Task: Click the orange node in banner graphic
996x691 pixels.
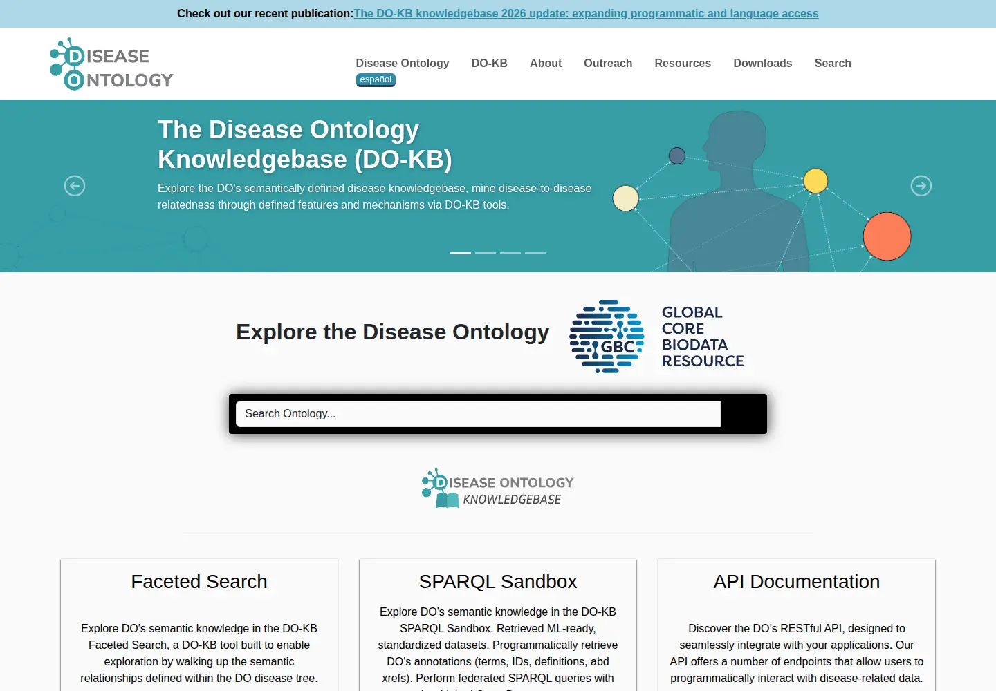Action: point(887,236)
